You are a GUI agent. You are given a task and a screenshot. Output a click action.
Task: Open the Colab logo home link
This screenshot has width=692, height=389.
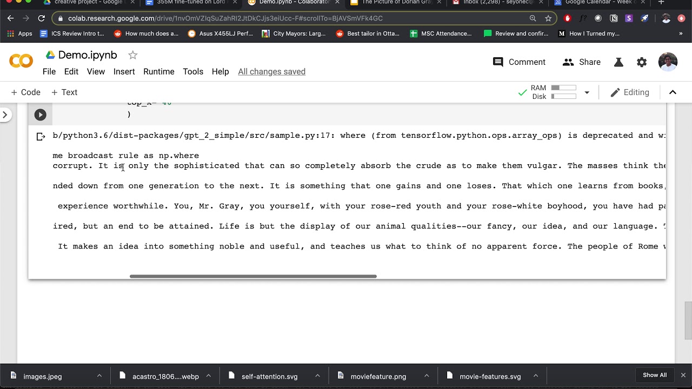coord(21,61)
